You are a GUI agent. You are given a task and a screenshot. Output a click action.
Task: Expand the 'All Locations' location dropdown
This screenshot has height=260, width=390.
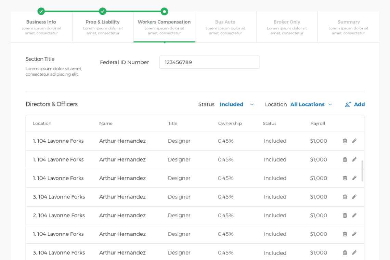[x=307, y=105]
